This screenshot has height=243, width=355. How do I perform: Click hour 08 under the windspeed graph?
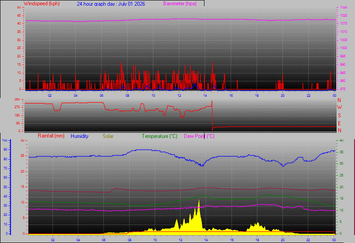127,95
